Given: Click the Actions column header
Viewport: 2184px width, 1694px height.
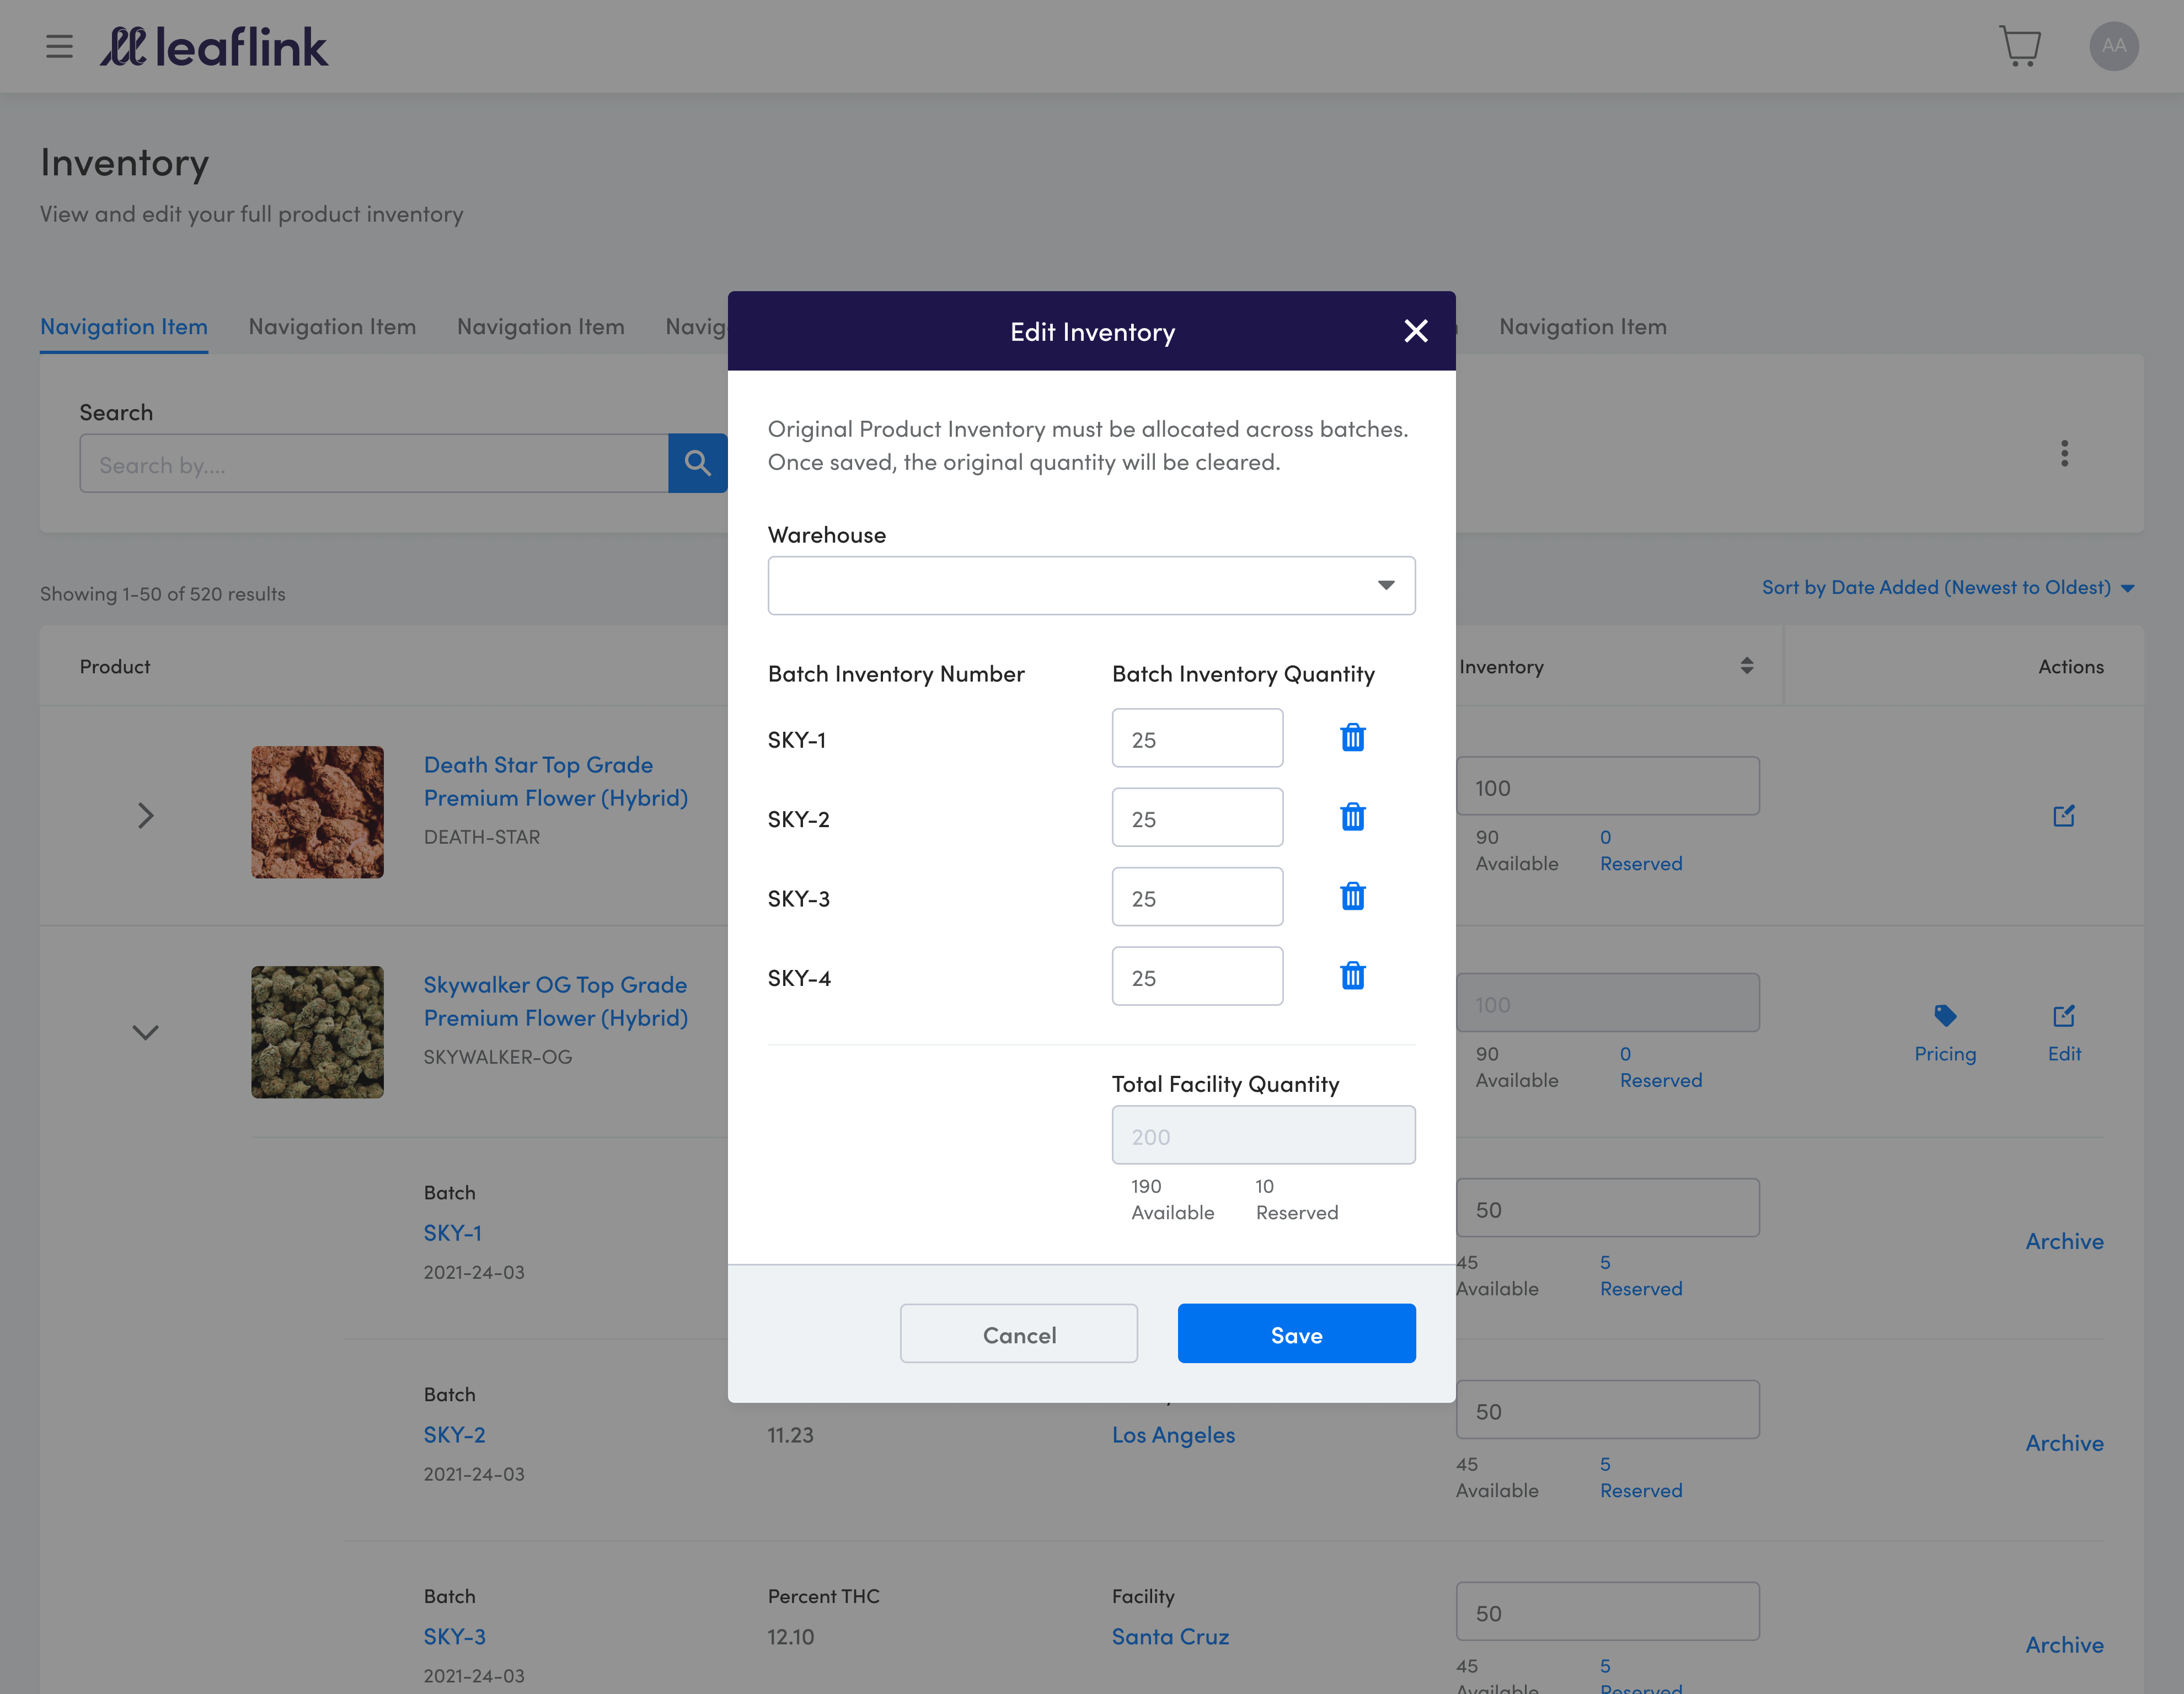Looking at the screenshot, I should (2071, 667).
